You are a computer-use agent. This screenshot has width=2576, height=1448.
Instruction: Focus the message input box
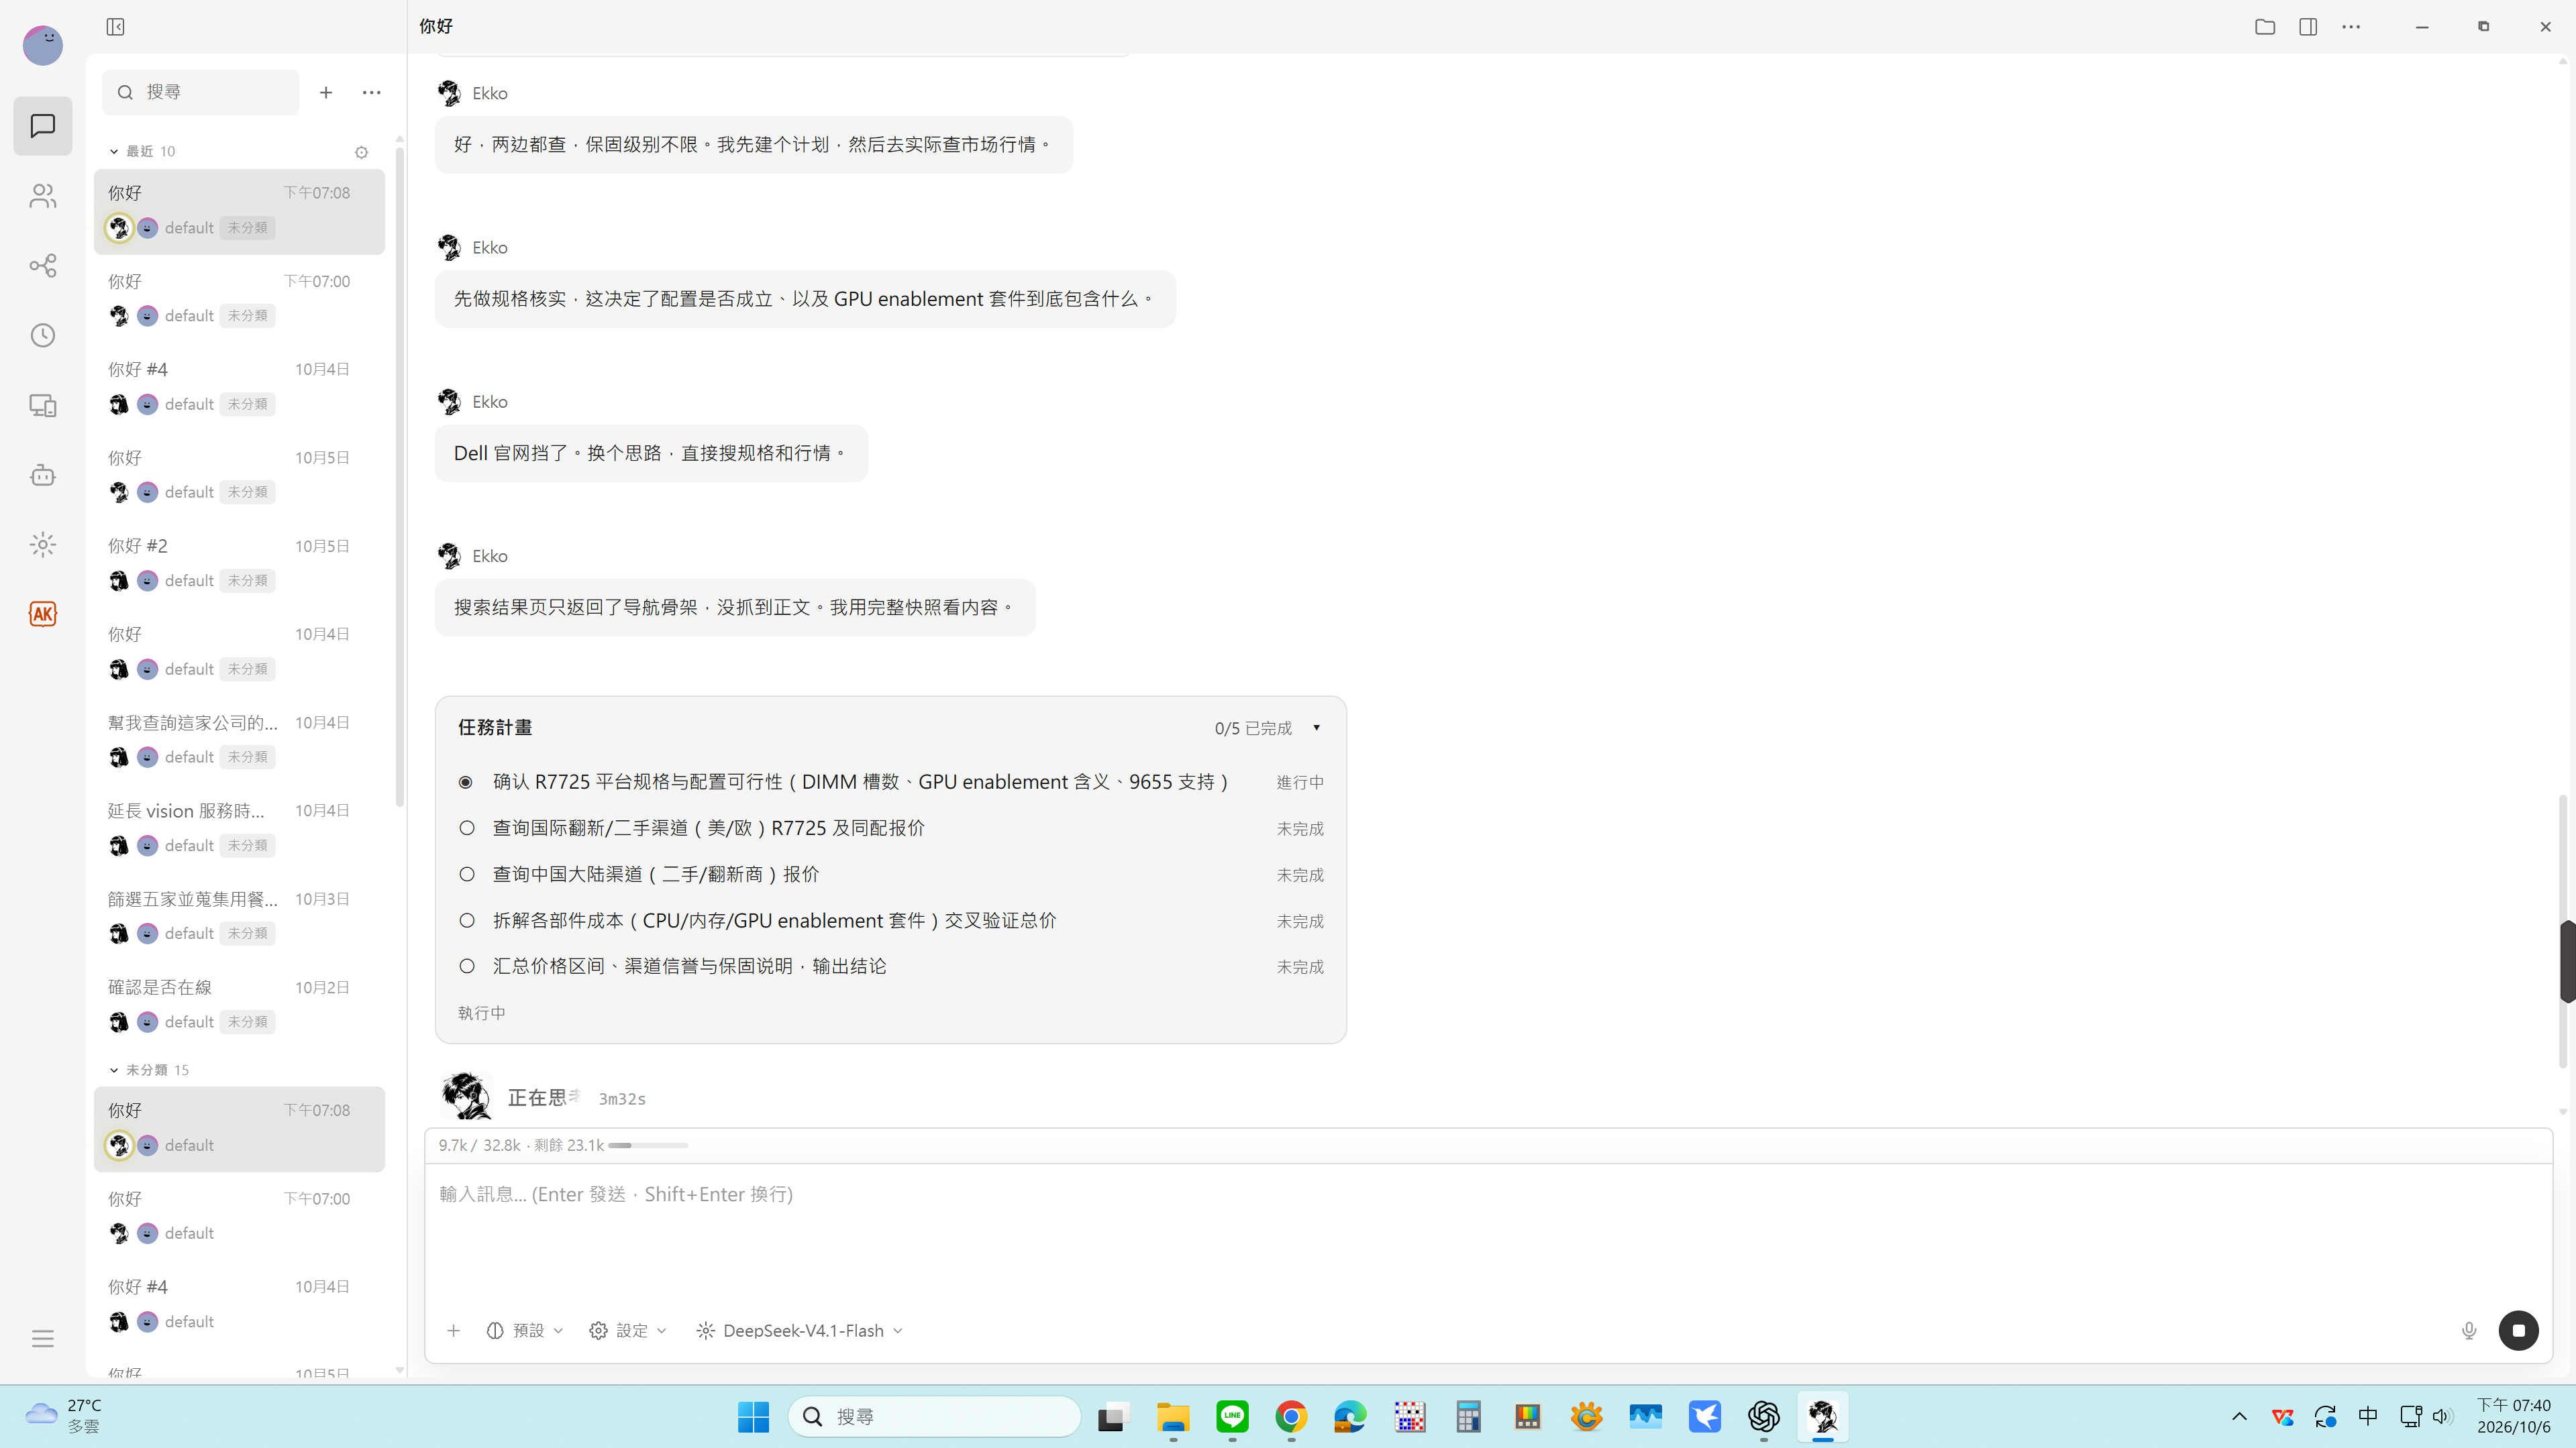tap(1488, 1234)
